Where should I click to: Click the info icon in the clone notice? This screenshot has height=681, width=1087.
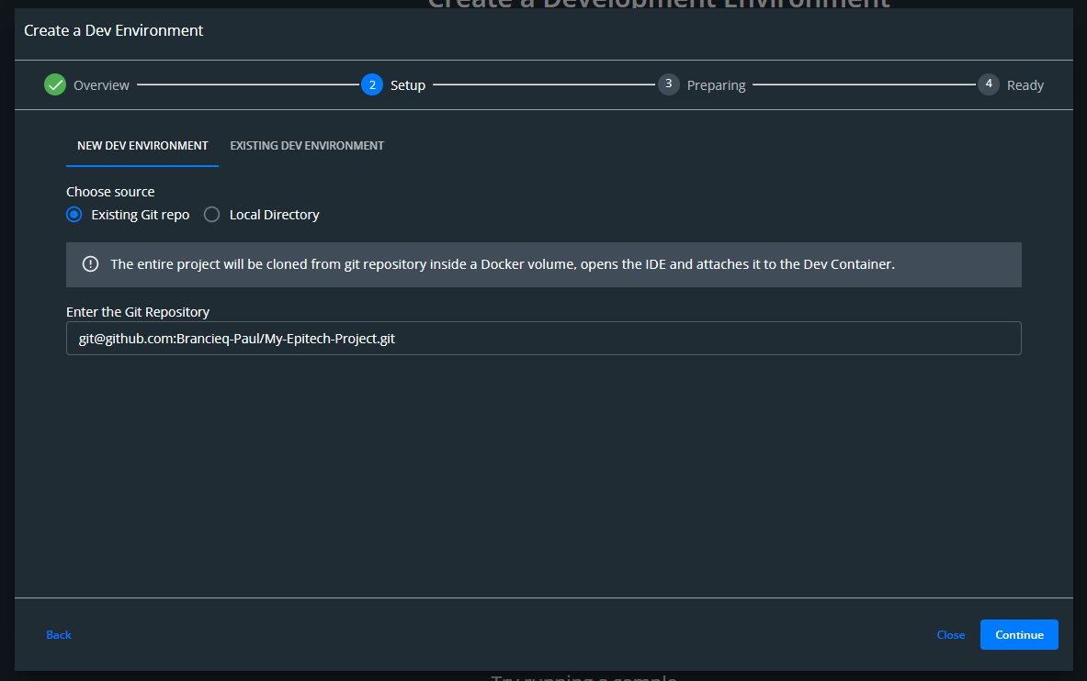(x=90, y=264)
